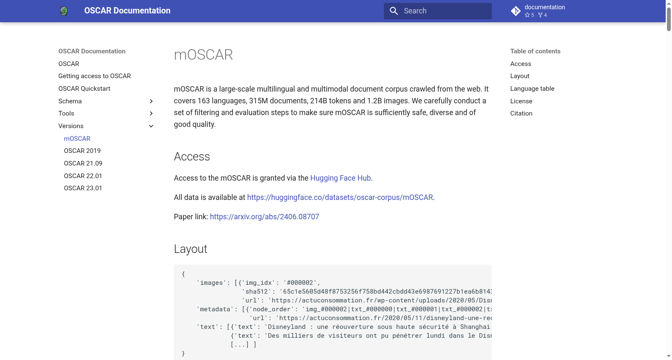Expand the Schema section chevron

click(151, 101)
